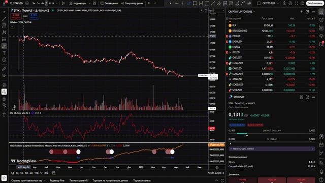Take a snapshot with the camera icon

pos(303,4)
